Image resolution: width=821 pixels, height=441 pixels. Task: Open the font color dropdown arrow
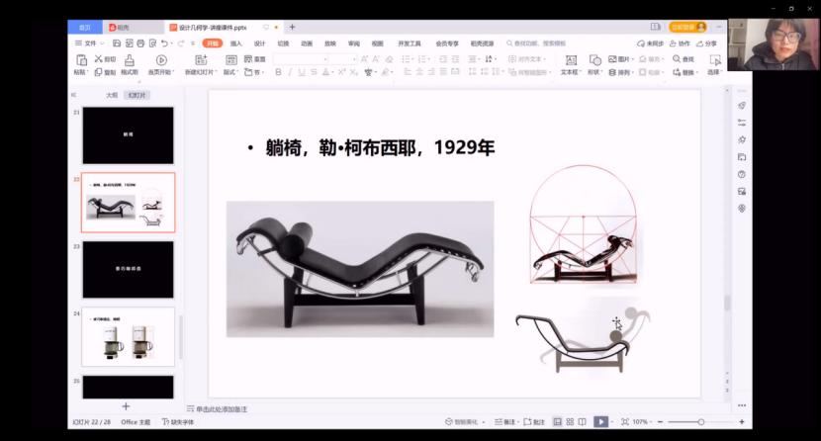pos(332,72)
